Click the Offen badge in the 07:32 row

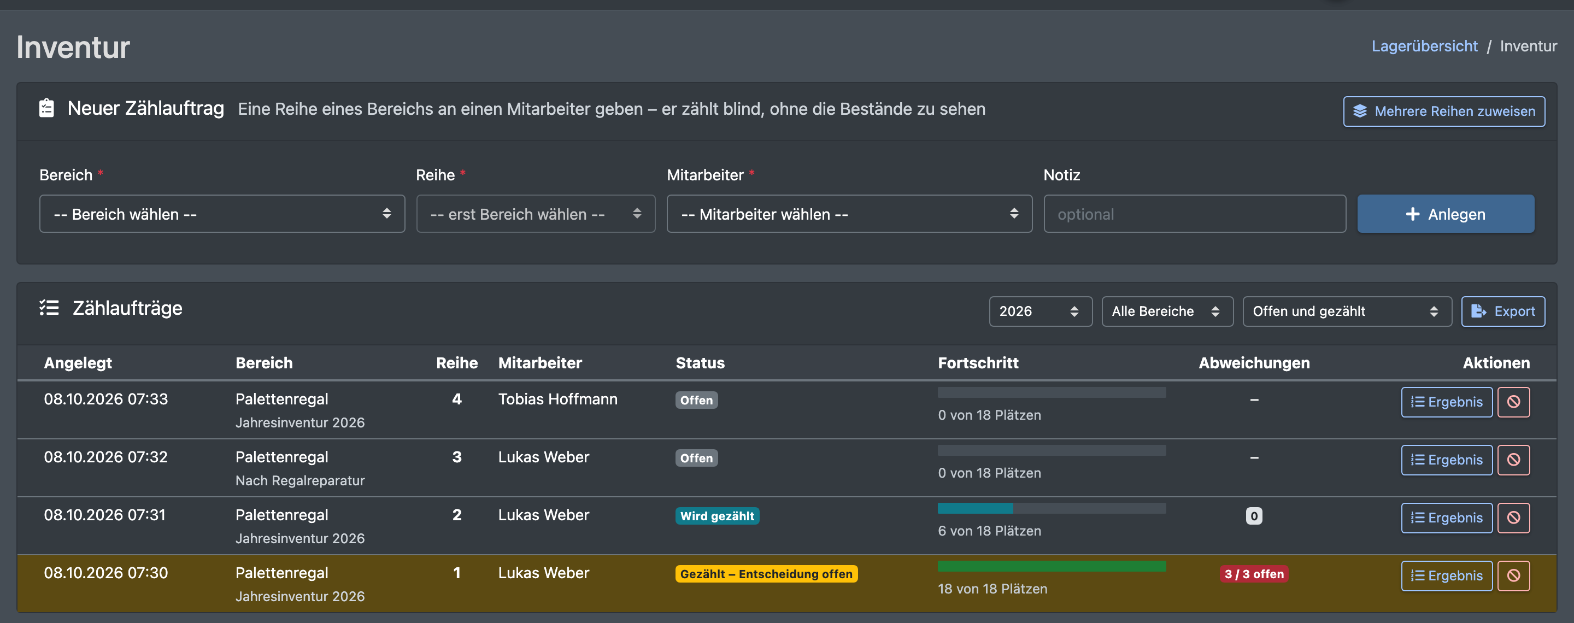[696, 458]
